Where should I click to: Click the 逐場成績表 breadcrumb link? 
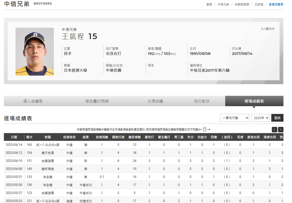pos(276,4)
